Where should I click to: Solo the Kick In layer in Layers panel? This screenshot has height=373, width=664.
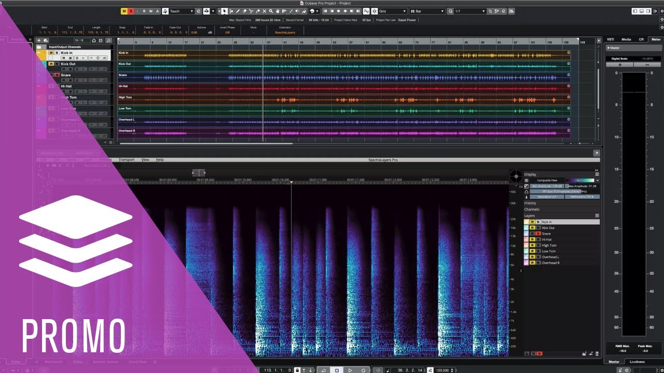pyautogui.click(x=538, y=222)
